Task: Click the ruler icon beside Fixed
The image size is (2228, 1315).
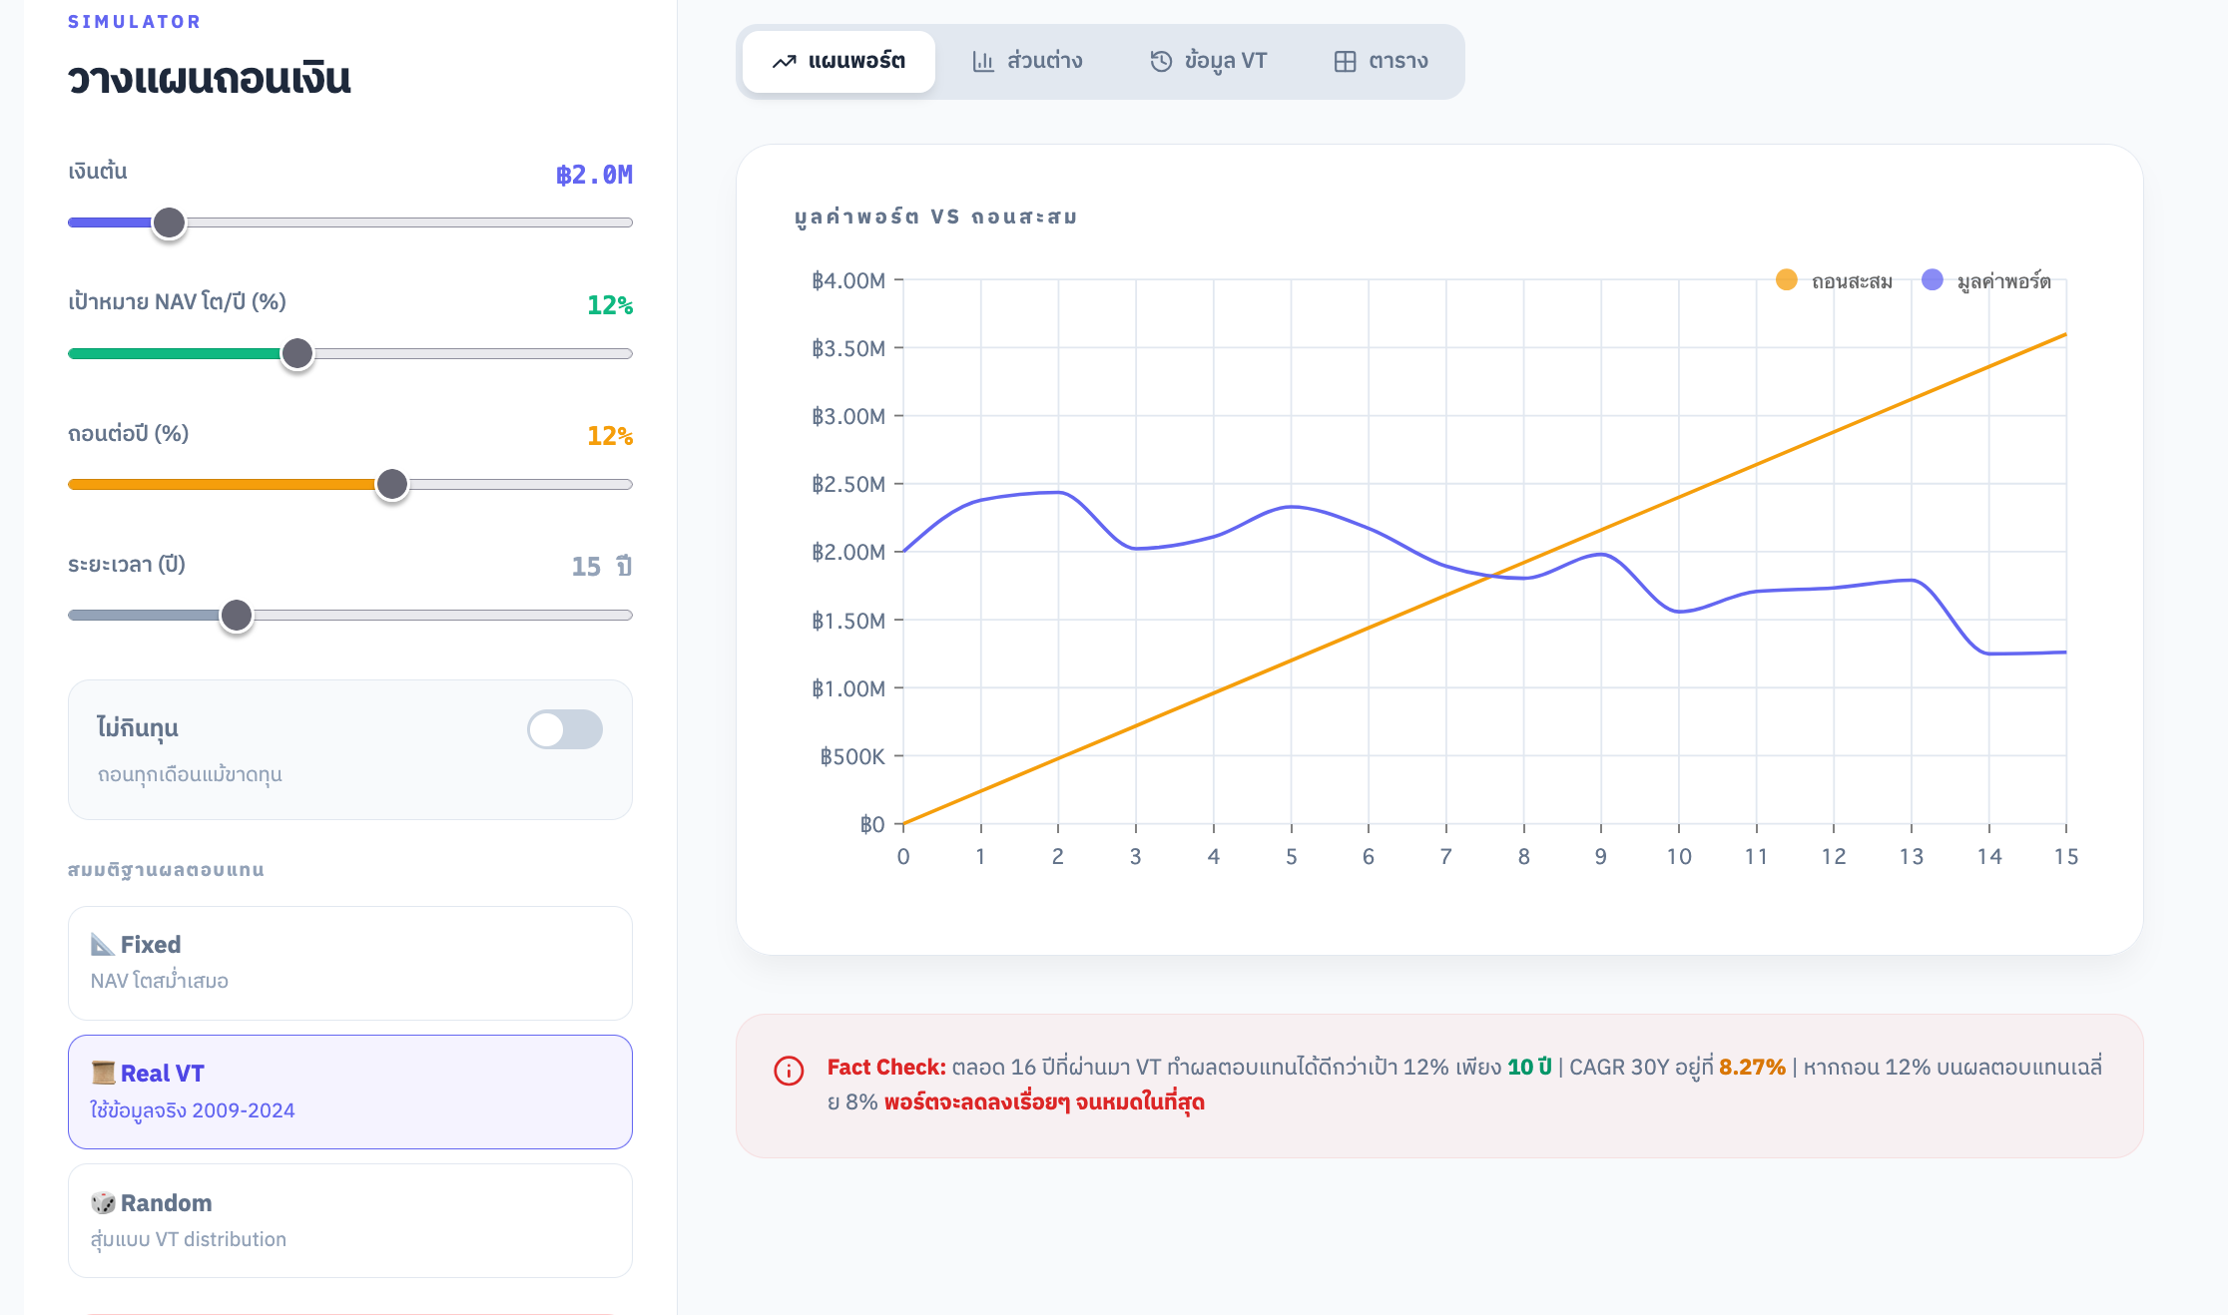Action: pos(103,944)
